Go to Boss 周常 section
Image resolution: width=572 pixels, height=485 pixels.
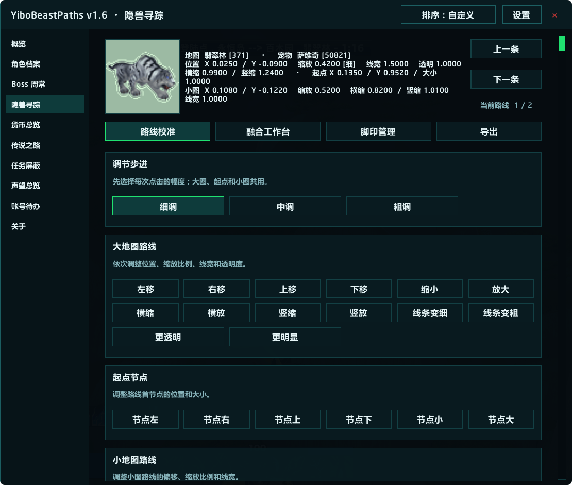[x=45, y=85]
